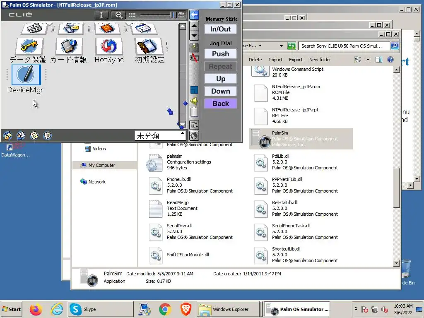Click Delete in Explorer toolbar
The height and width of the screenshot is (318, 424).
(255, 60)
